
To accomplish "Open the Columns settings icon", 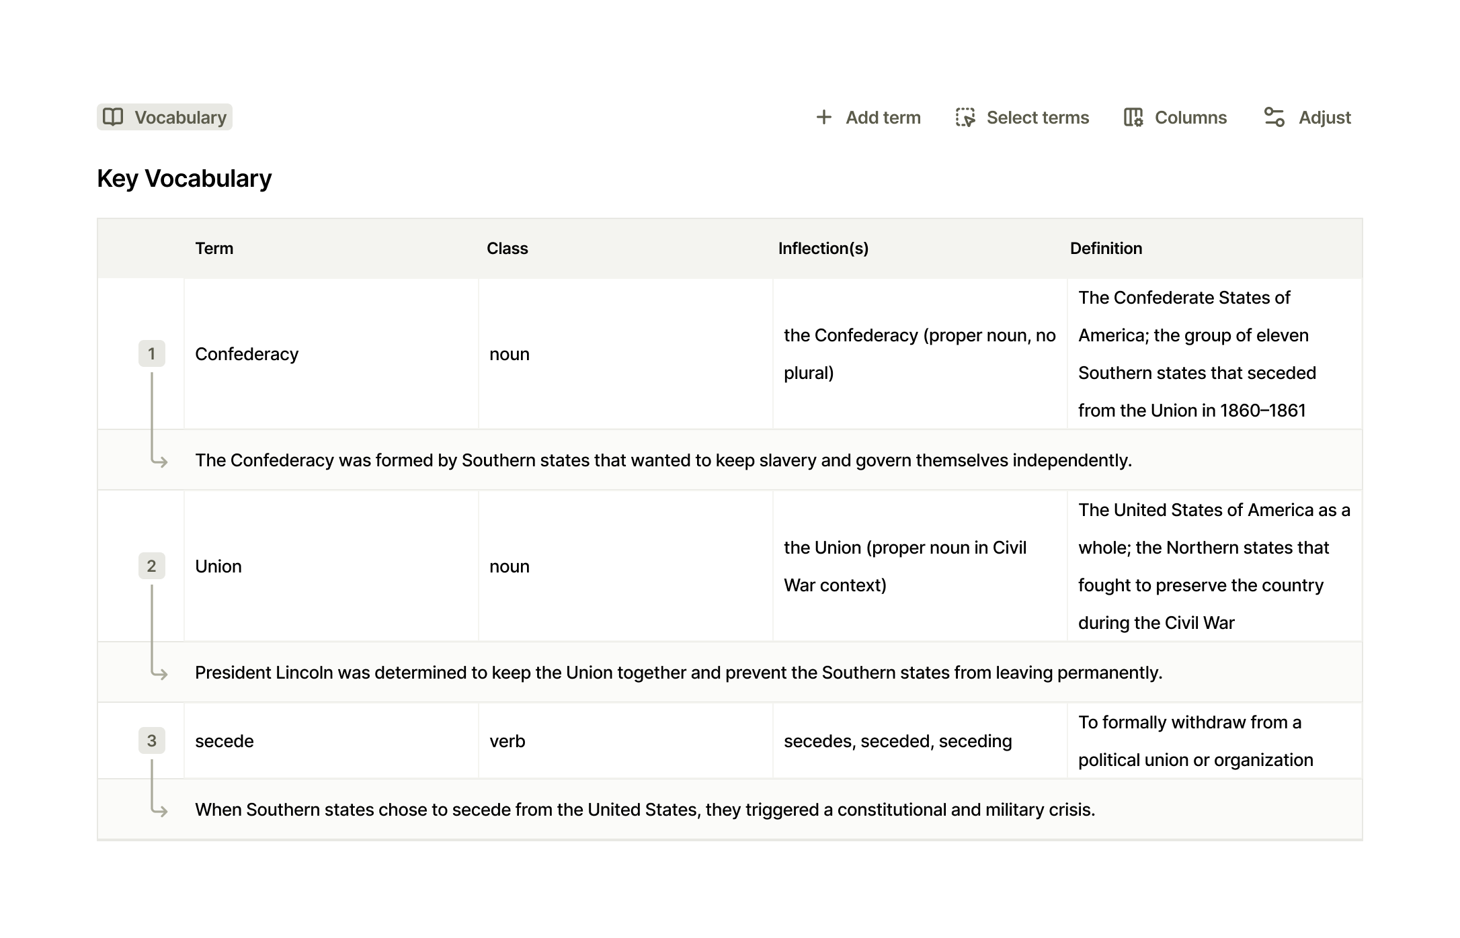I will [x=1133, y=117].
